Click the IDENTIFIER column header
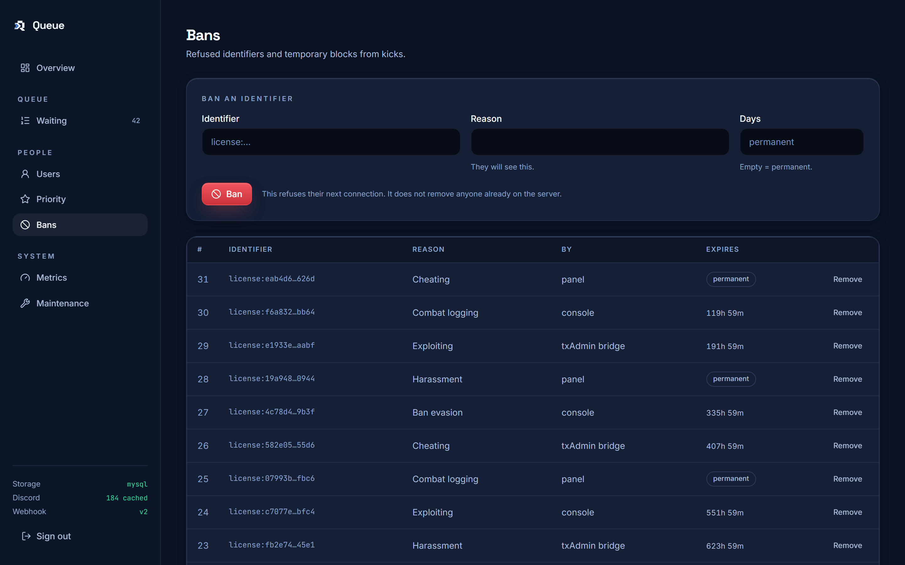This screenshot has height=565, width=905. point(250,249)
